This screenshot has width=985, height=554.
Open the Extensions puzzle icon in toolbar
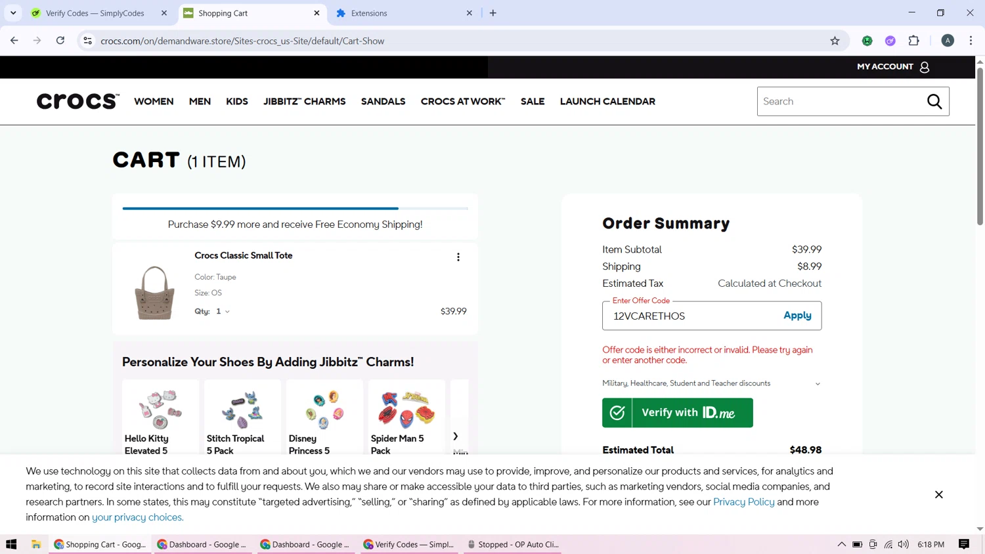coord(913,41)
